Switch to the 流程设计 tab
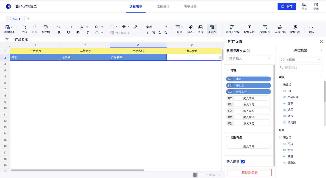 coord(163,6)
